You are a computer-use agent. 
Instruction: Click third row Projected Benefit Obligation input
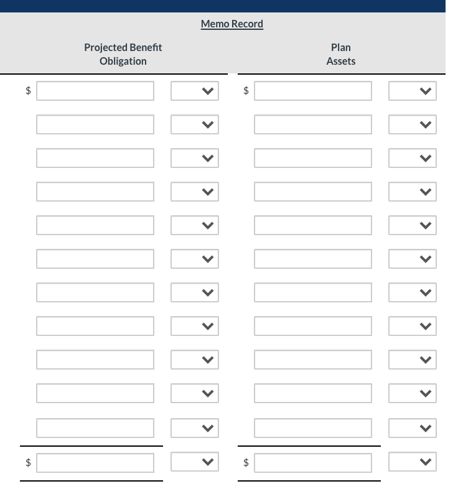click(x=95, y=158)
